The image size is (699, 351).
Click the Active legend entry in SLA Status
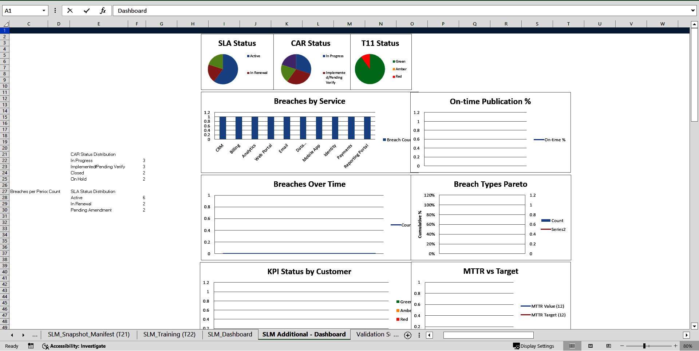pos(254,56)
